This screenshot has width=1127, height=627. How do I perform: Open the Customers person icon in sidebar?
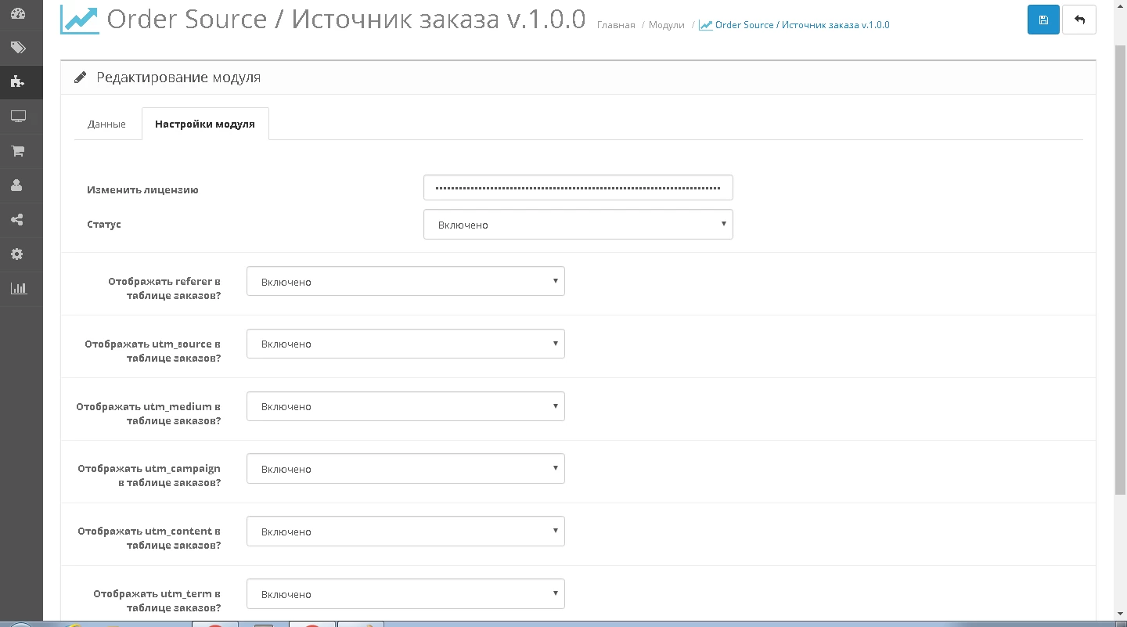click(x=17, y=186)
